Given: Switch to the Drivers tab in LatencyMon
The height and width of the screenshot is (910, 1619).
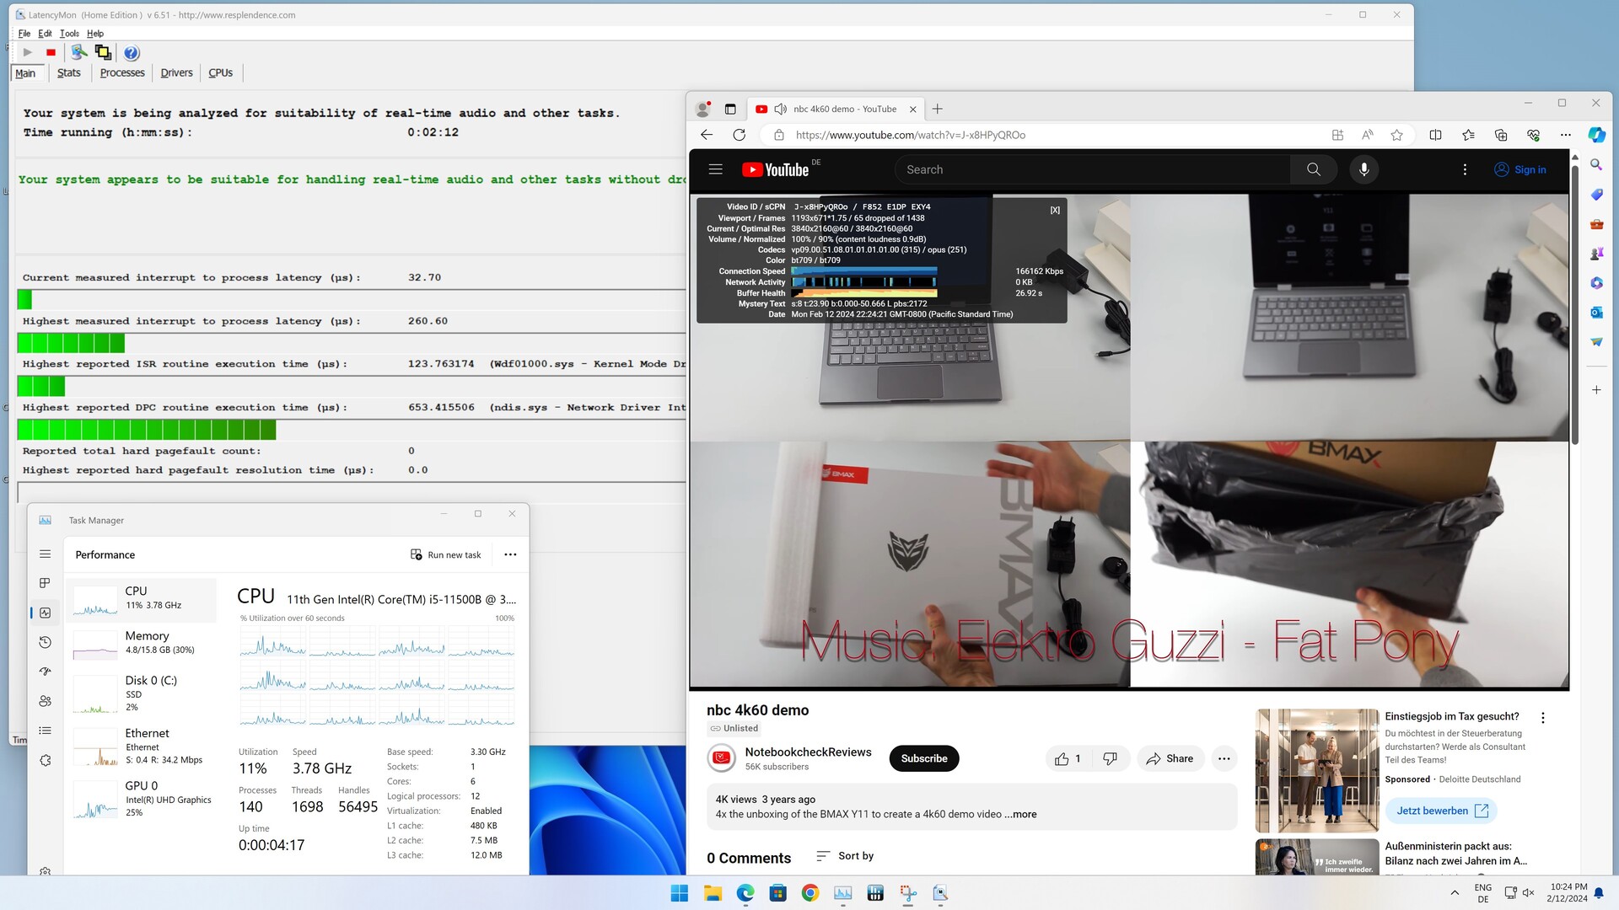Looking at the screenshot, I should [x=176, y=73].
